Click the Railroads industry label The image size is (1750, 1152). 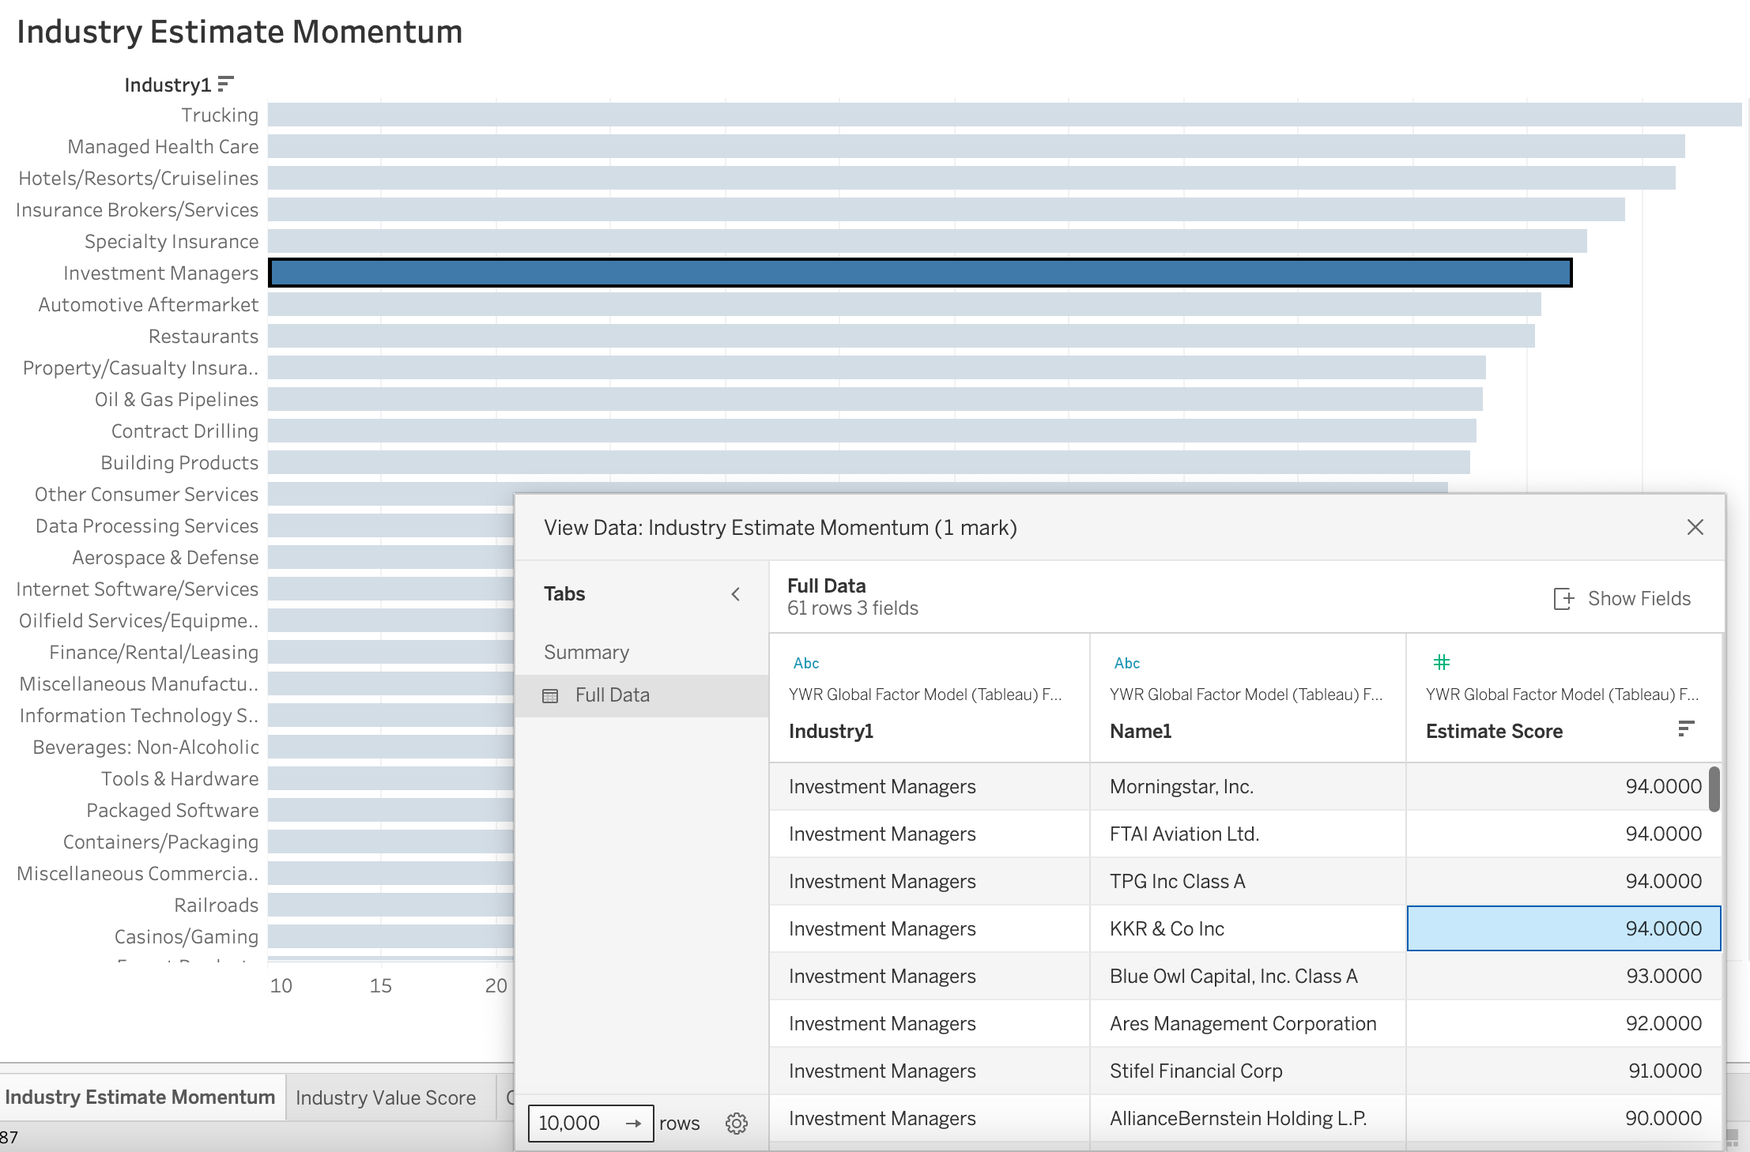[x=216, y=905]
